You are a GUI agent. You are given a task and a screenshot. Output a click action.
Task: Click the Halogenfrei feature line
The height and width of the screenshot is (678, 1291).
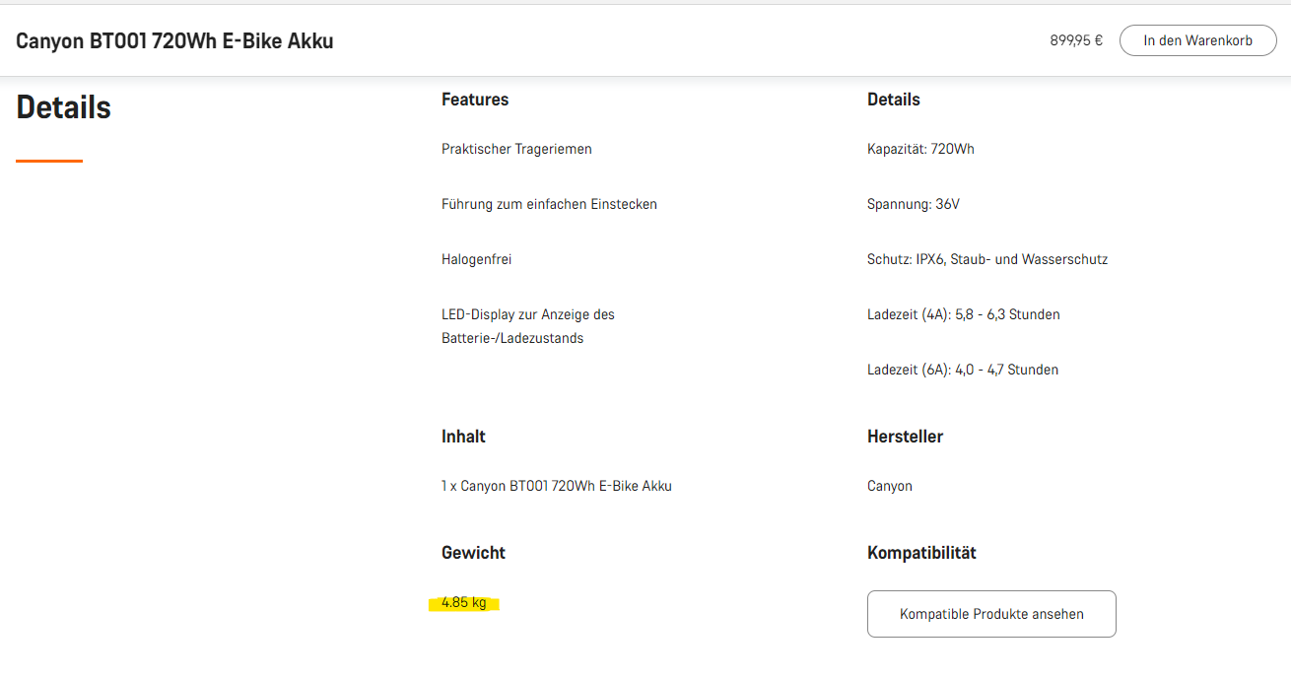477,259
